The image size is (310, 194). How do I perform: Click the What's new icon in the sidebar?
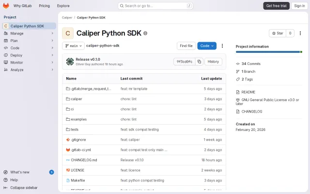coord(6,172)
